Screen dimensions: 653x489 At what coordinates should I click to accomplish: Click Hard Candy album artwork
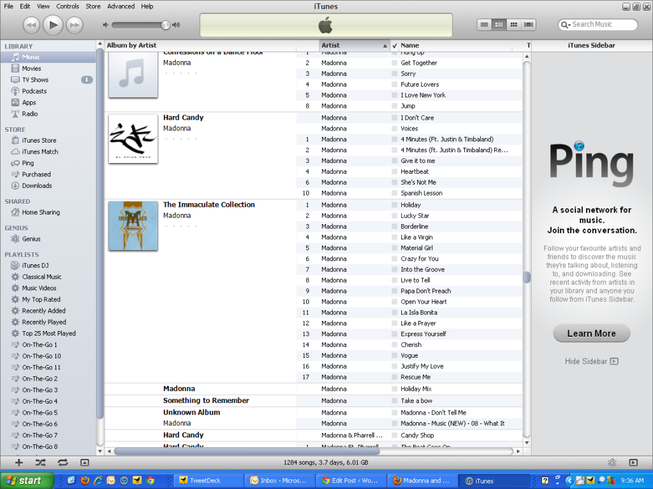pos(133,139)
